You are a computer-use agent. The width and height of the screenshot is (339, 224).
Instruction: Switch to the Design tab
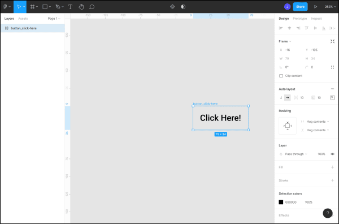pyautogui.click(x=284, y=19)
